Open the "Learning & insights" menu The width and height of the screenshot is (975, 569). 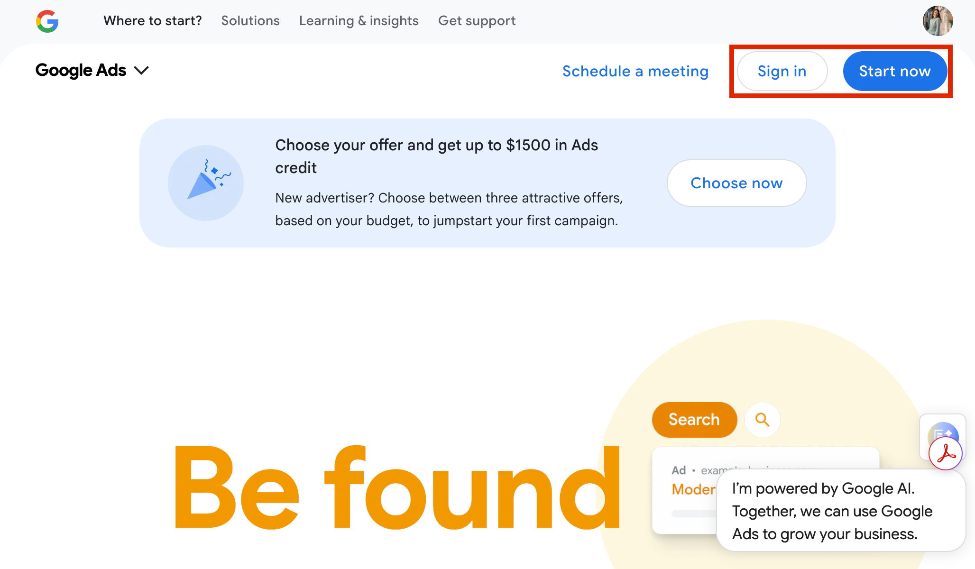[359, 21]
